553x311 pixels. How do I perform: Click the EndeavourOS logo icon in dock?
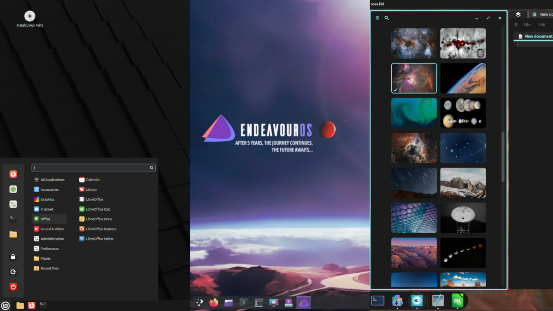pyautogui.click(x=304, y=303)
